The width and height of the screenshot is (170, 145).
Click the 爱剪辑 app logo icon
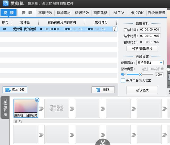[5, 4]
